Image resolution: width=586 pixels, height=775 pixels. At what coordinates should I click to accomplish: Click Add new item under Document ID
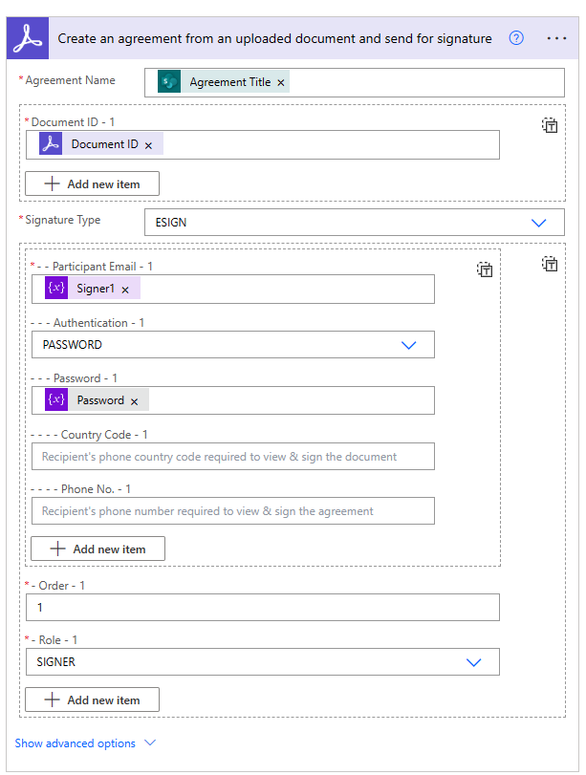pos(92,183)
